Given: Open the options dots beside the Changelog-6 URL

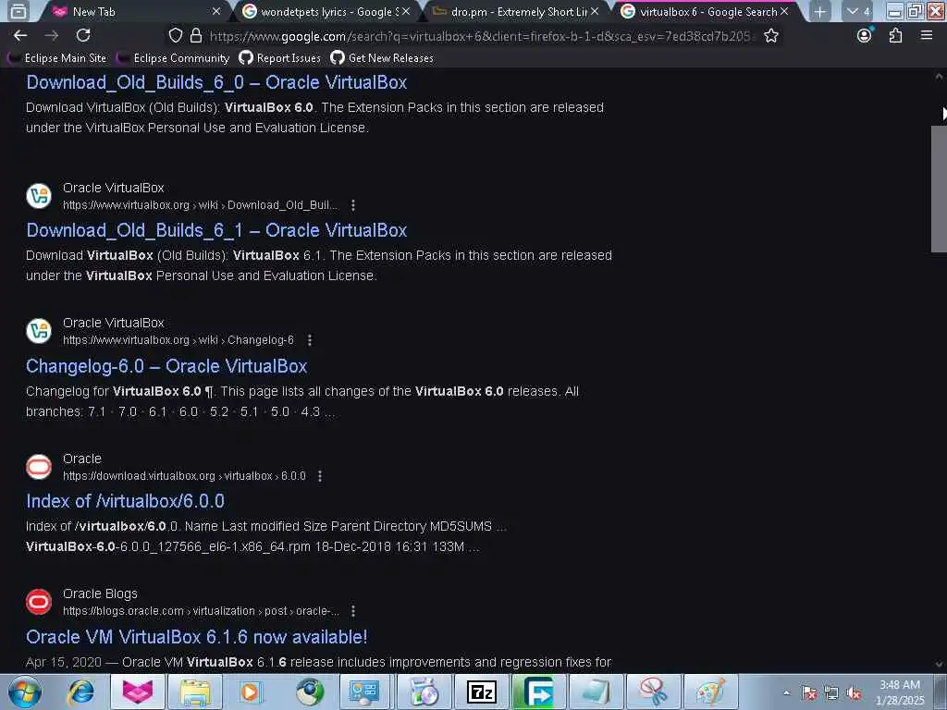Looking at the screenshot, I should [x=310, y=340].
